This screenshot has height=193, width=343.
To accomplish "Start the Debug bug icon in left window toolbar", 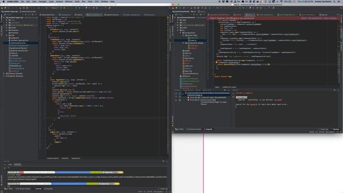I will (x=64, y=8).
